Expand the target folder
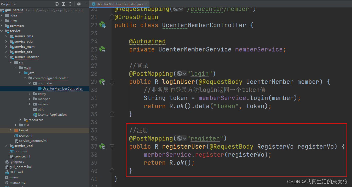Image resolution: width=352 pixels, height=187 pixels. [x=11, y=130]
